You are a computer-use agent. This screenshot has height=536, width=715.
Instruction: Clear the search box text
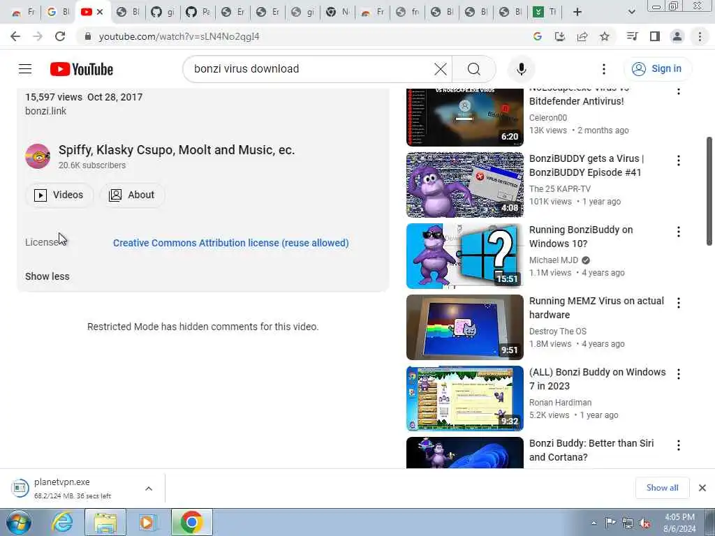441,69
